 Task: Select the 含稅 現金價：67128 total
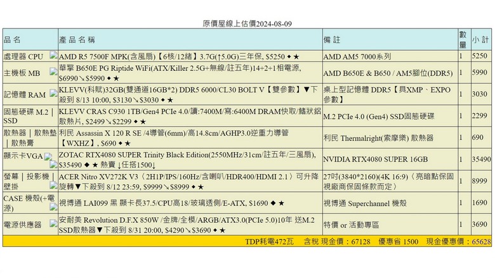(337, 241)
